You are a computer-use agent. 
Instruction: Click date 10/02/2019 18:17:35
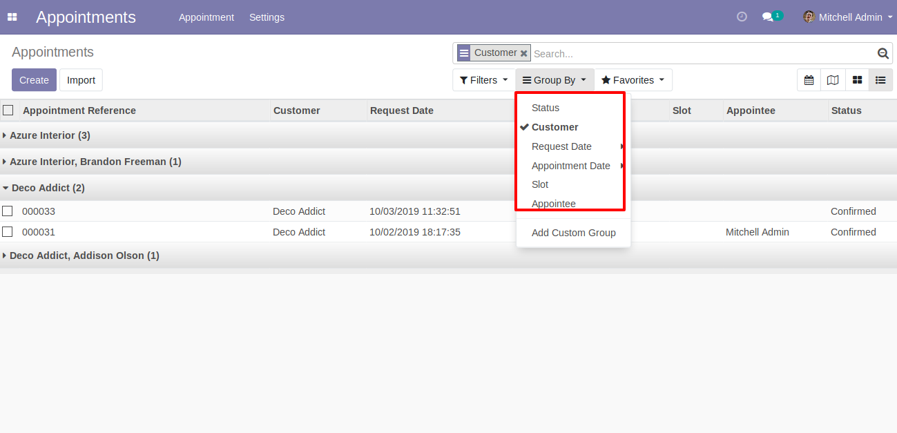pos(415,232)
